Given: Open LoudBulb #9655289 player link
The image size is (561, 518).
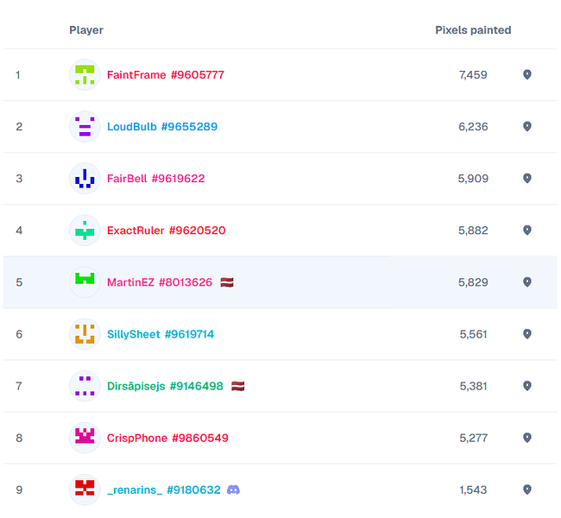Looking at the screenshot, I should (162, 127).
